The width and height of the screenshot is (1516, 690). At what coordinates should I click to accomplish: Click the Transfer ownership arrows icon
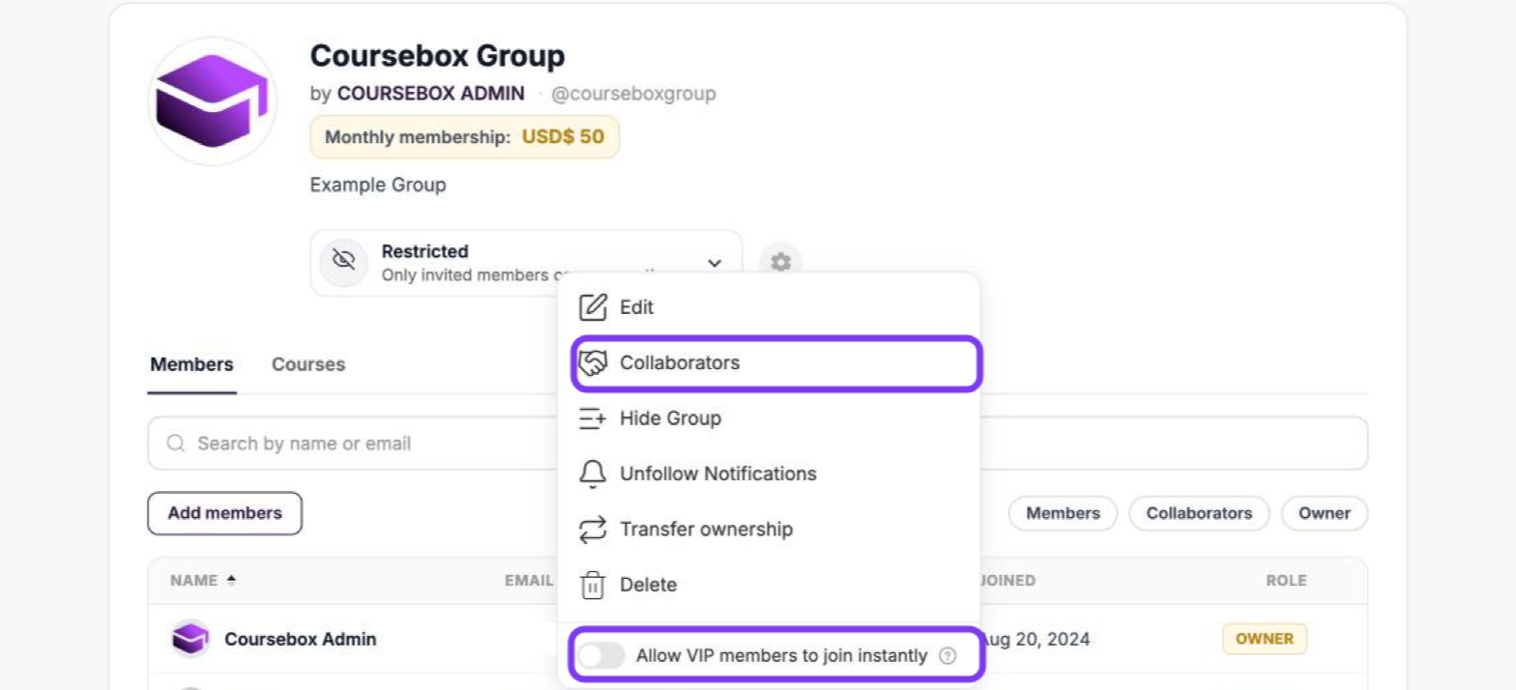(x=592, y=530)
